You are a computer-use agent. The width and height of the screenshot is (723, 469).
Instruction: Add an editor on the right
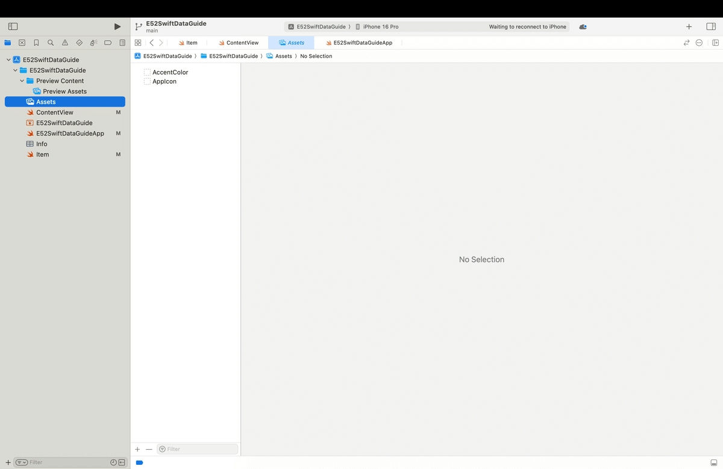pos(715,43)
